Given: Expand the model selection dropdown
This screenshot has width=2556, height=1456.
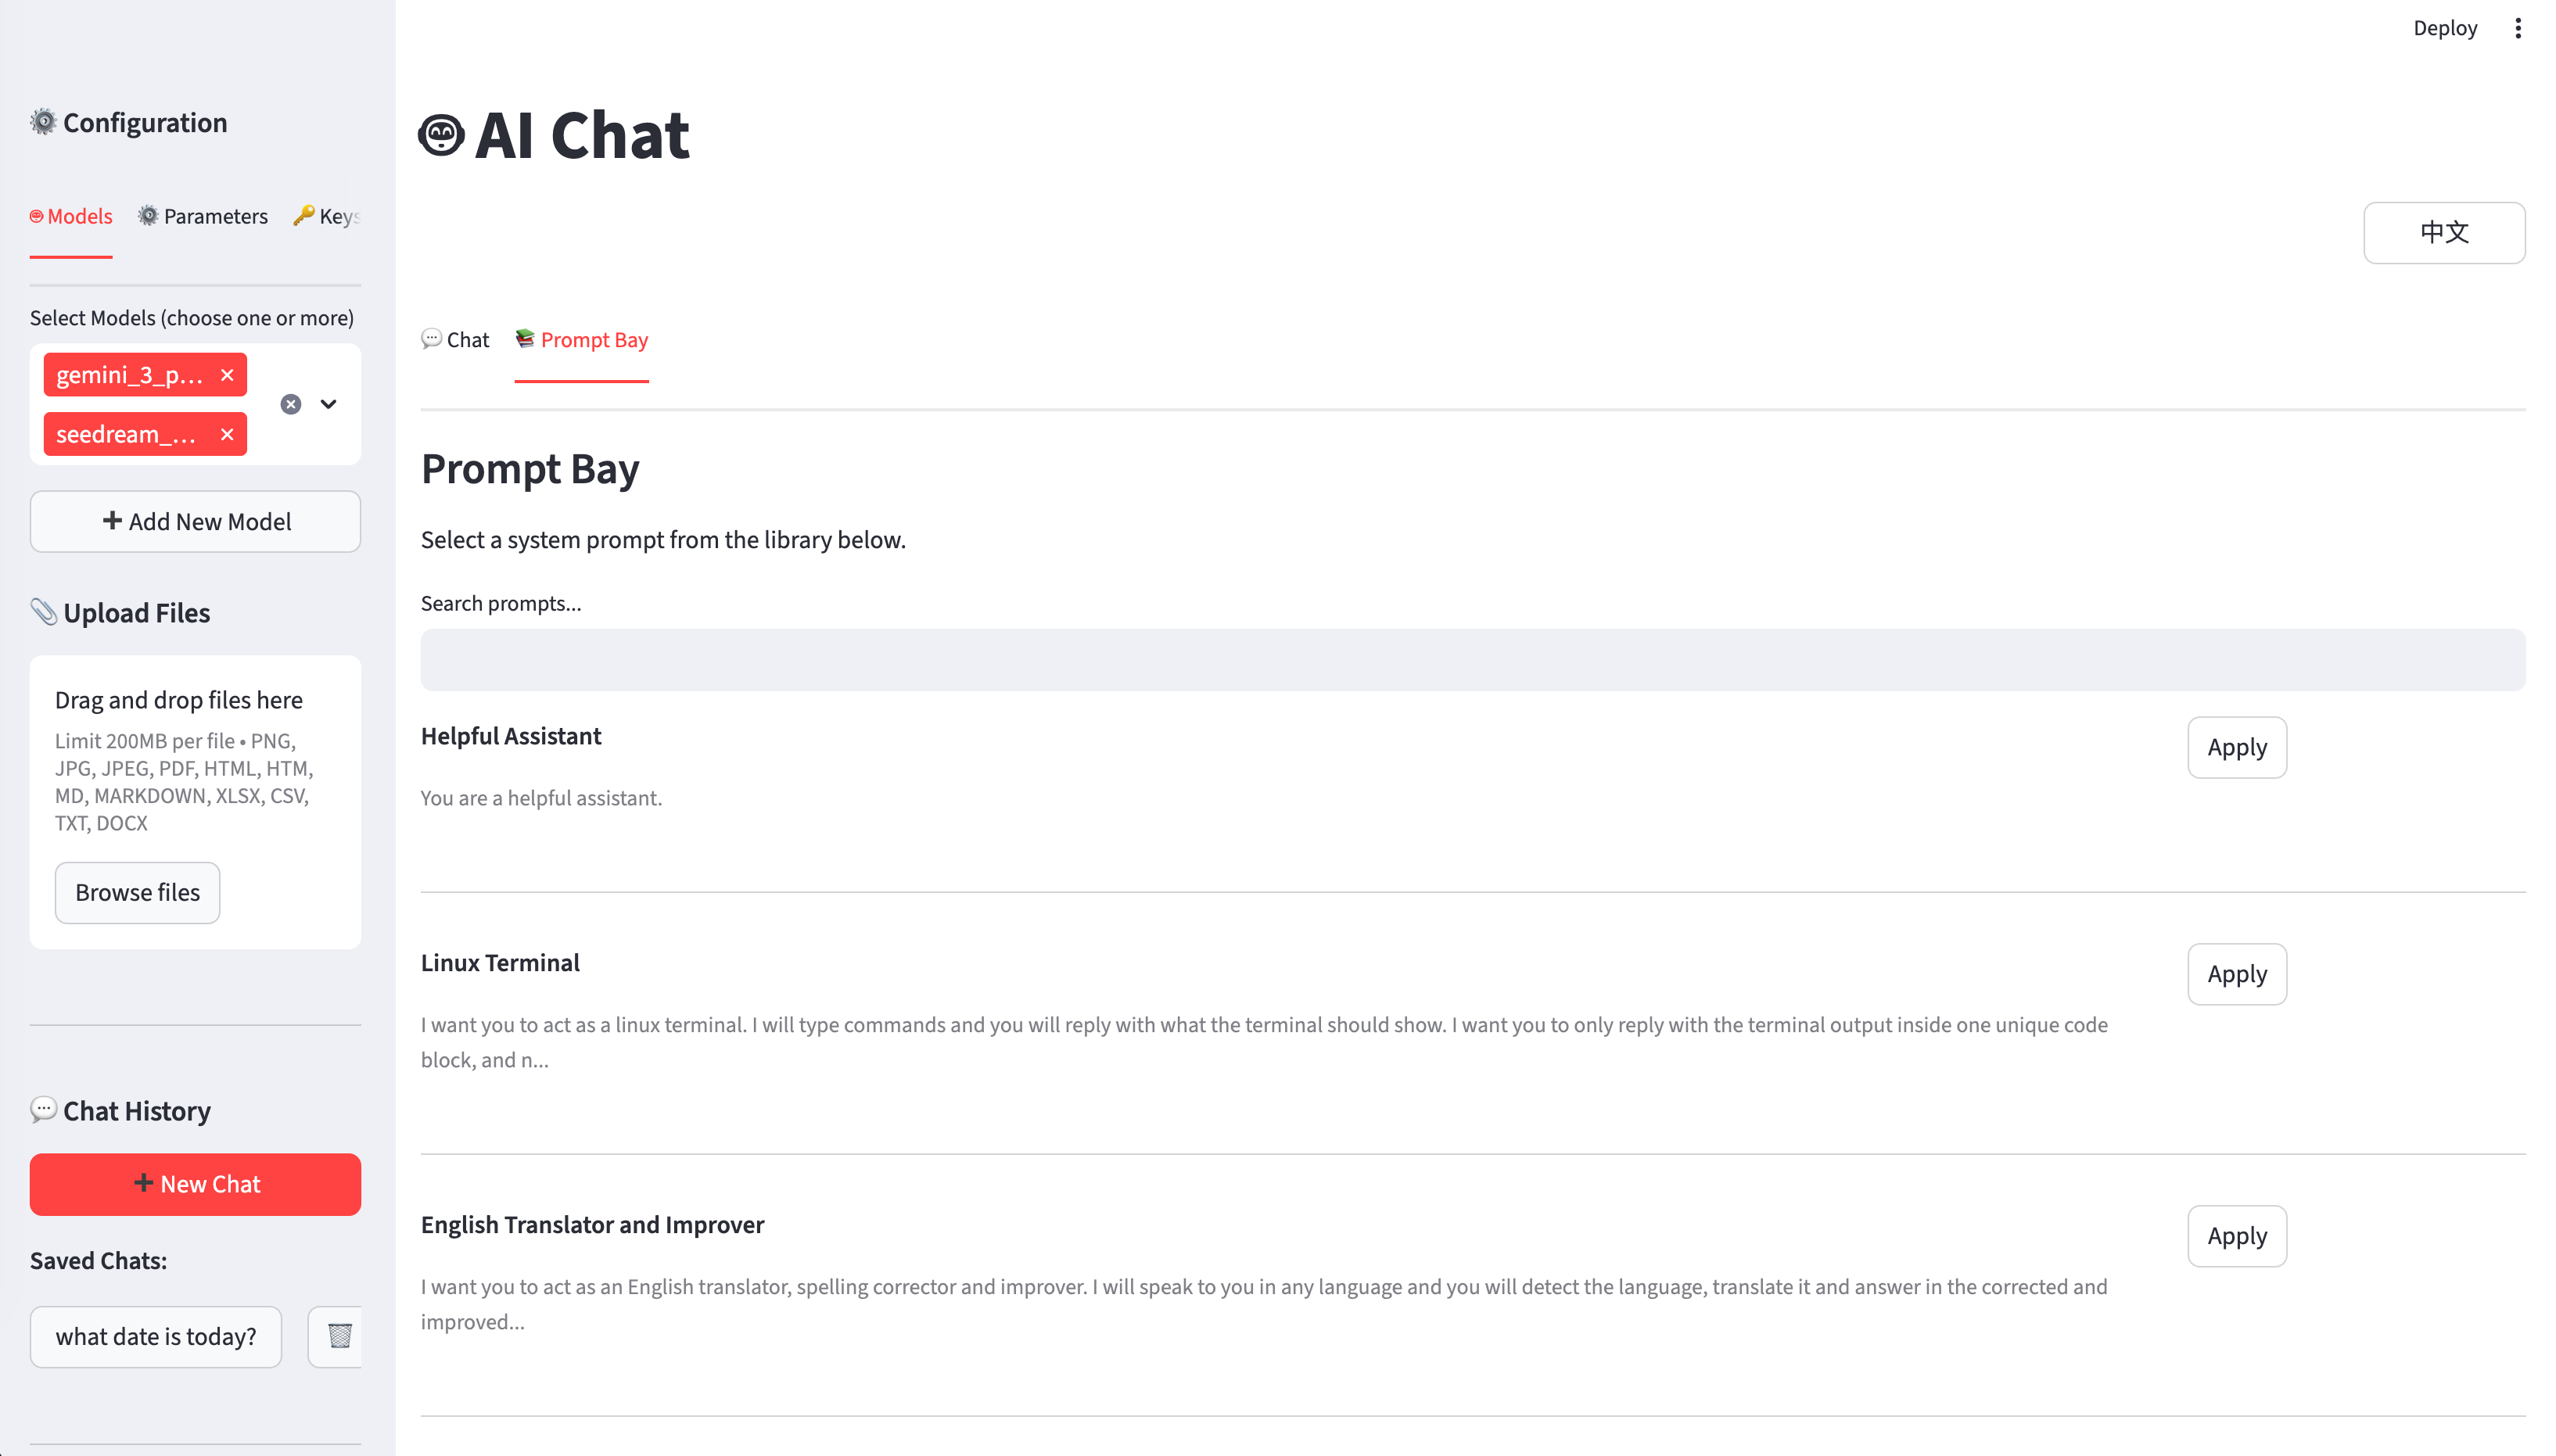Looking at the screenshot, I should tap(328, 404).
